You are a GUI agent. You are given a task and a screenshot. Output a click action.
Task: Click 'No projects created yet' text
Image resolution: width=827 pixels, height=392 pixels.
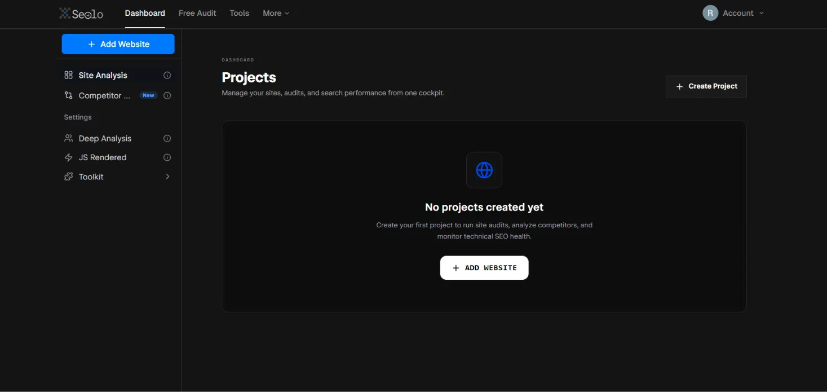tap(484, 208)
